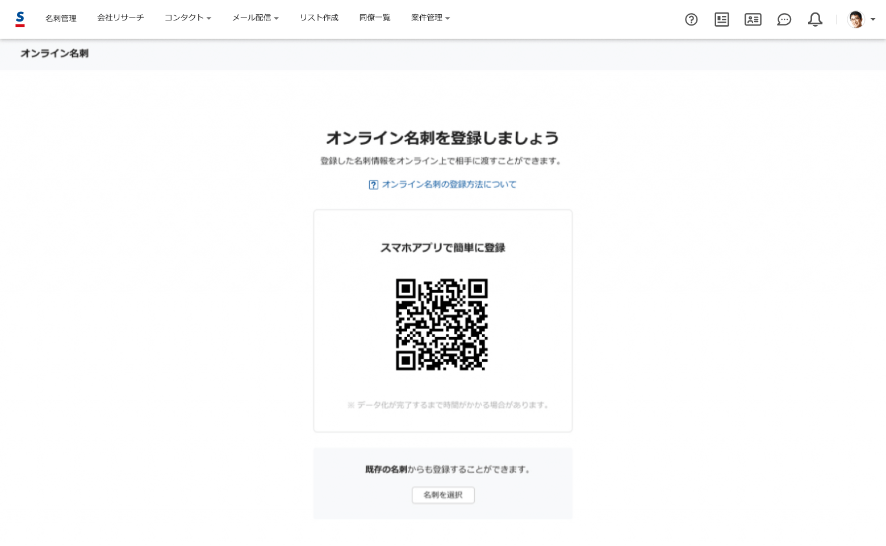Open the notifications bell icon
Image resolution: width=886 pixels, height=546 pixels.
(815, 20)
